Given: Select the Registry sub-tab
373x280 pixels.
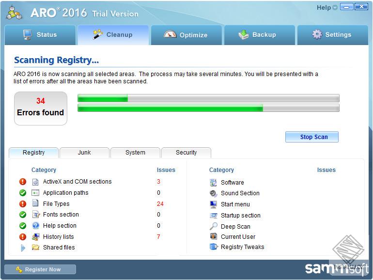Looking at the screenshot, I should (x=33, y=153).
